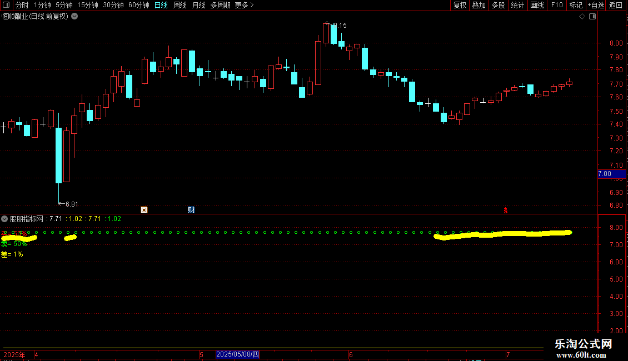This screenshot has width=628, height=361.
Task: Click the 8.15 high price label
Action: (x=340, y=25)
